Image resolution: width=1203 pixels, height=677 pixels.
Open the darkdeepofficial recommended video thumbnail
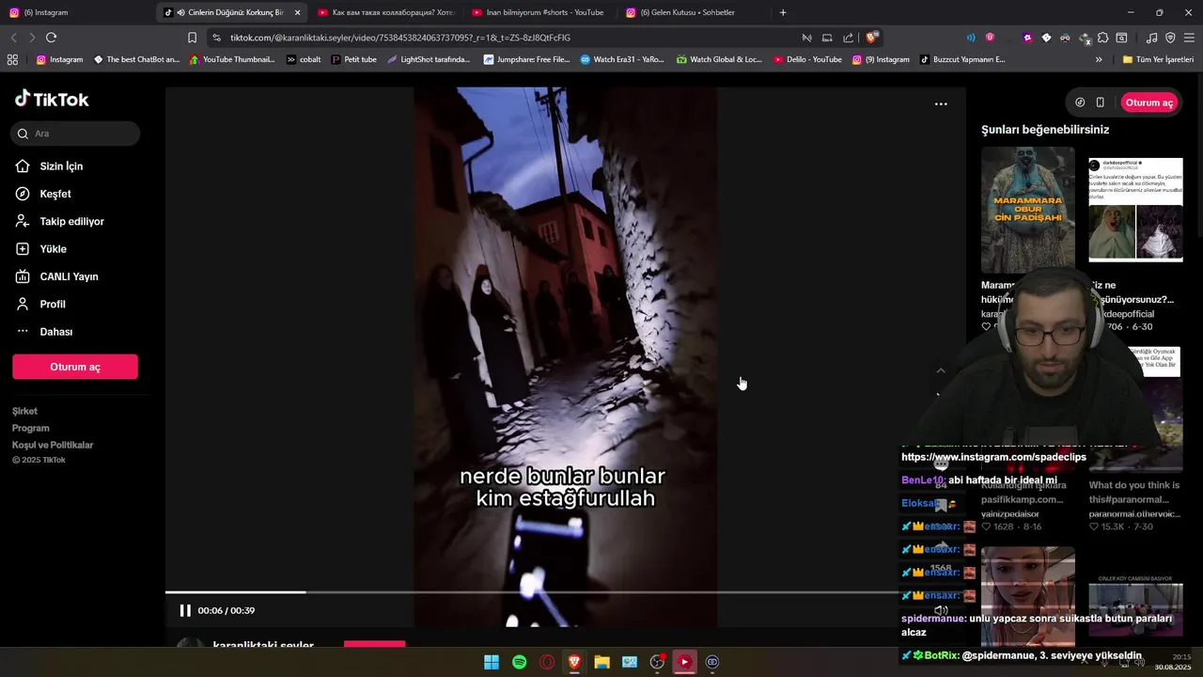1135,209
